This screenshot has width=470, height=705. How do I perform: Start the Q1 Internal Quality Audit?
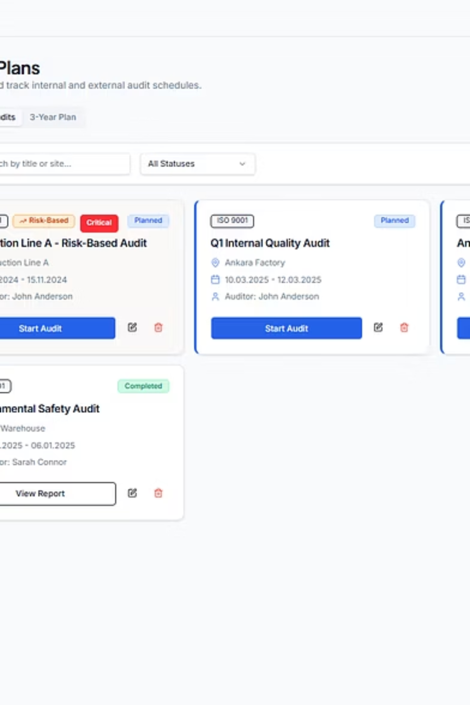coord(286,328)
